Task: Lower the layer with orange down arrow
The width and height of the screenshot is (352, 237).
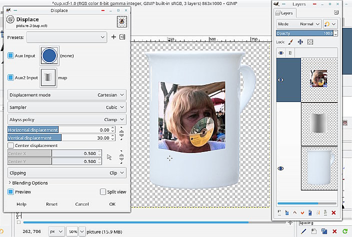Action: [302, 213]
